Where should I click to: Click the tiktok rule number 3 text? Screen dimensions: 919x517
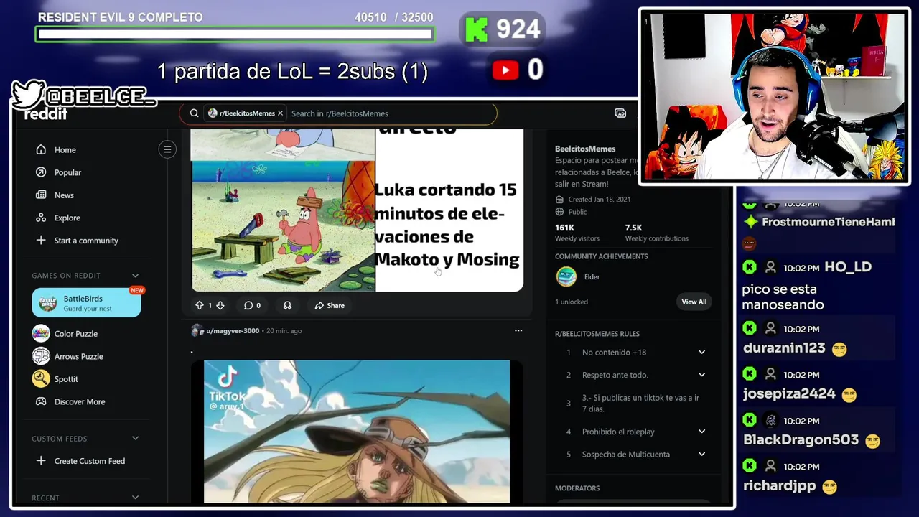tap(640, 403)
